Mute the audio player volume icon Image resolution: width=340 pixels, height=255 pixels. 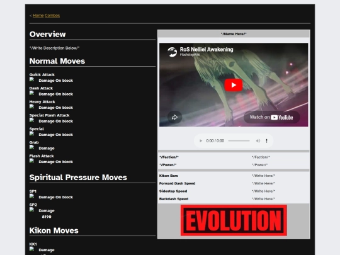tap(258, 141)
